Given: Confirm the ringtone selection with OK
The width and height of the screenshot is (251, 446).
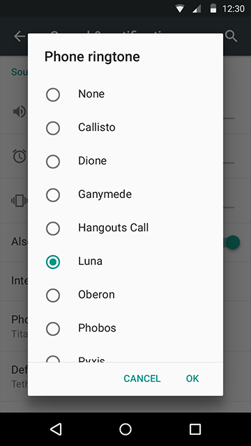Looking at the screenshot, I should click(x=192, y=378).
